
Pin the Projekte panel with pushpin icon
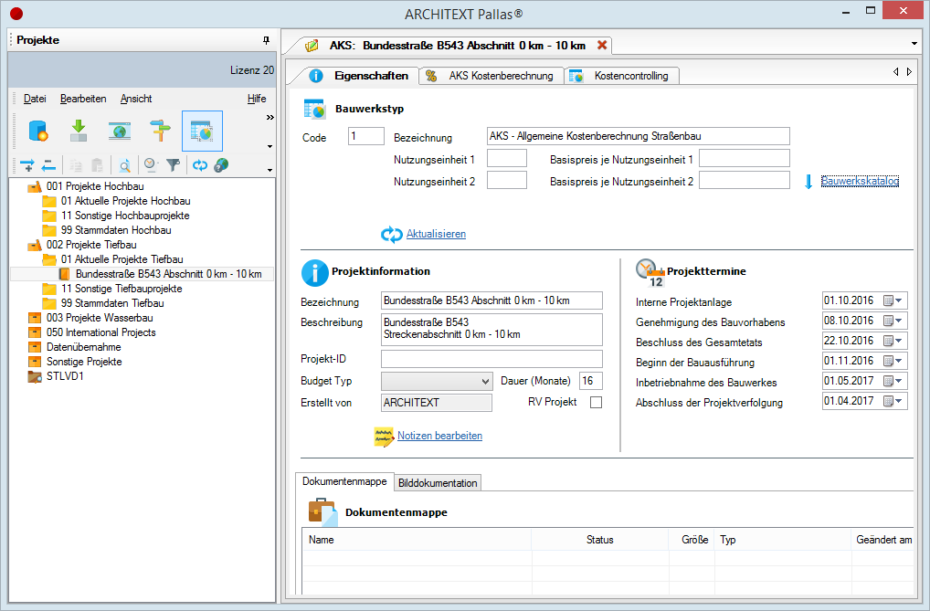pos(267,40)
